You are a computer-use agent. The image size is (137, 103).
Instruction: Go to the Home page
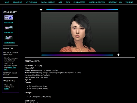pos(6,2)
